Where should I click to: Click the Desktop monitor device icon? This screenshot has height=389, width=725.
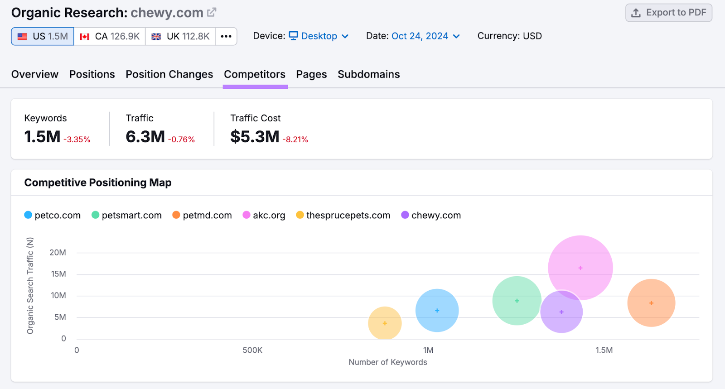click(294, 36)
